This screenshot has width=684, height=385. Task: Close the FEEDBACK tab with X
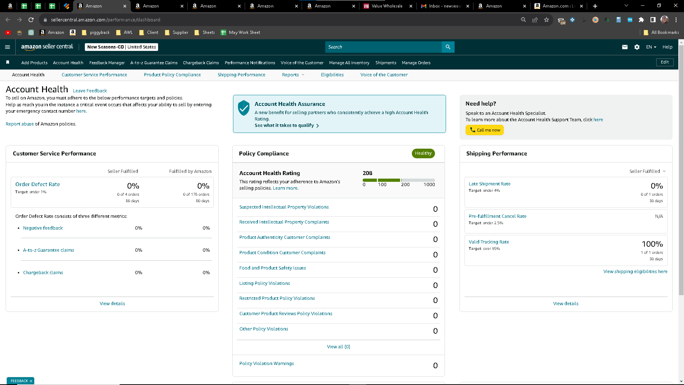tap(31, 381)
